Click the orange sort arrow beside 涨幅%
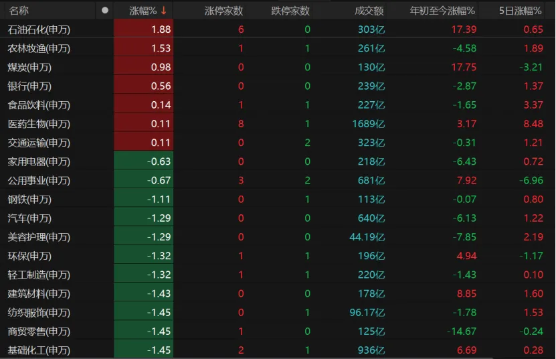This screenshot has width=556, height=359. coord(164,11)
